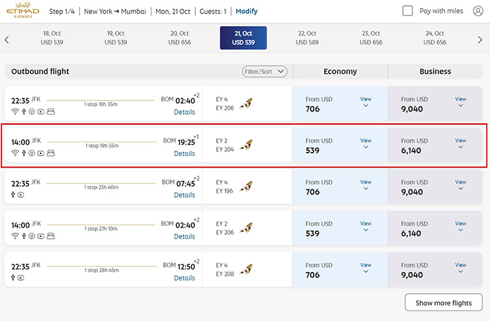Click the Guests: 1 text

tap(213, 11)
